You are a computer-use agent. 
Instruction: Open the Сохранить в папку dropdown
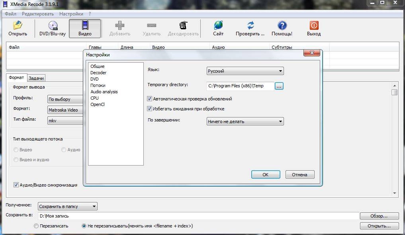coord(68,206)
